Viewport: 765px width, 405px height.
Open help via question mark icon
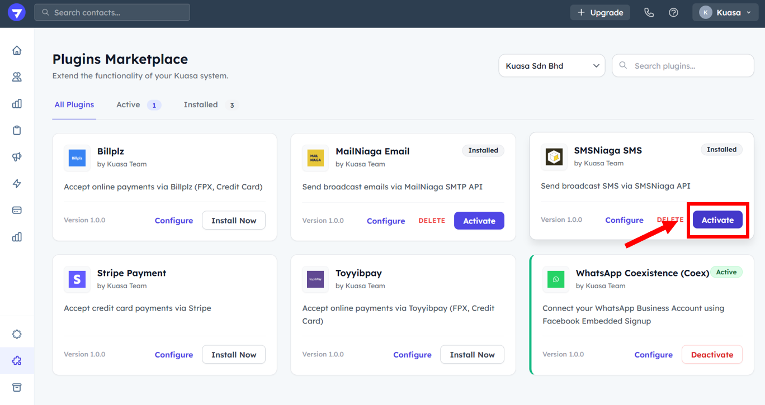point(673,12)
